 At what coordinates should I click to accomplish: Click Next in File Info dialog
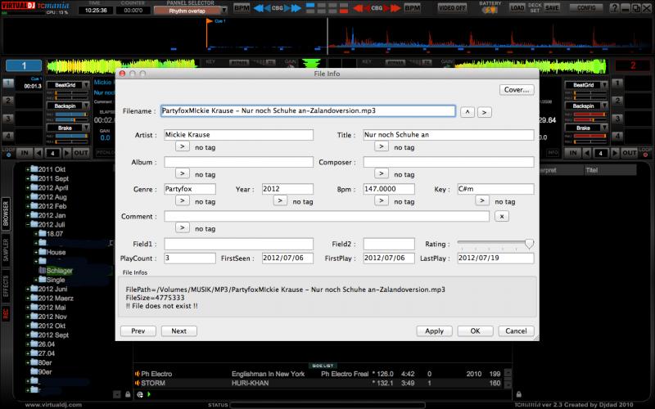(x=178, y=331)
